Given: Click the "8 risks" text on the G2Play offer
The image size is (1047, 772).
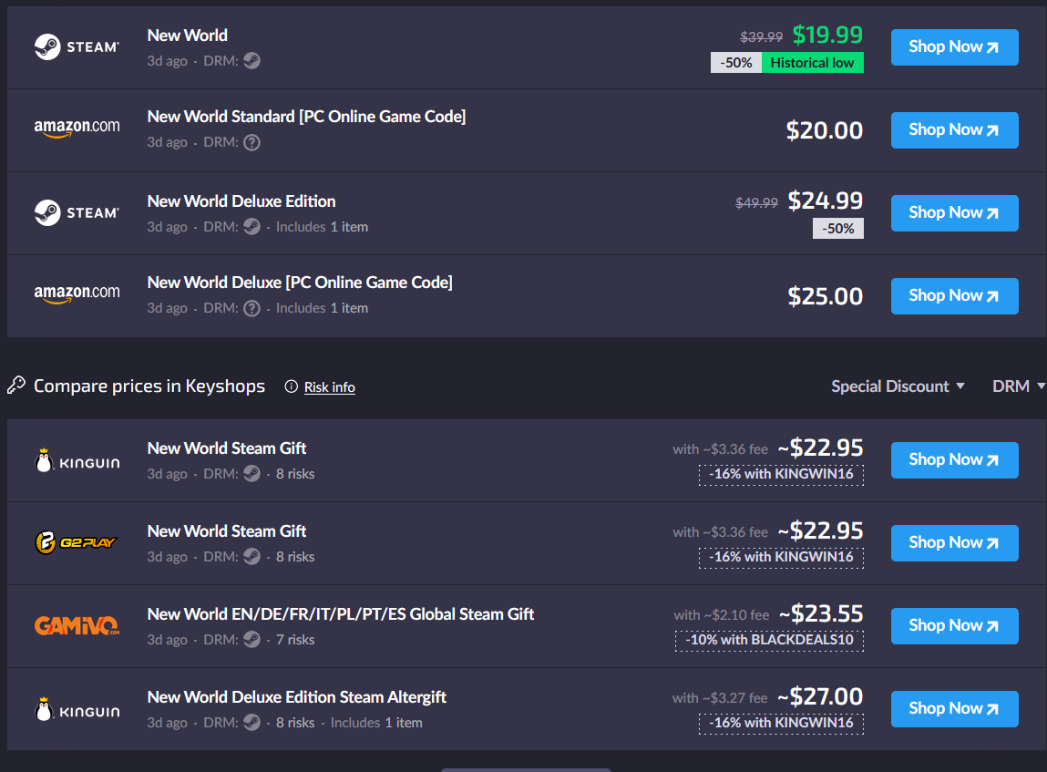Looking at the screenshot, I should click(295, 557).
